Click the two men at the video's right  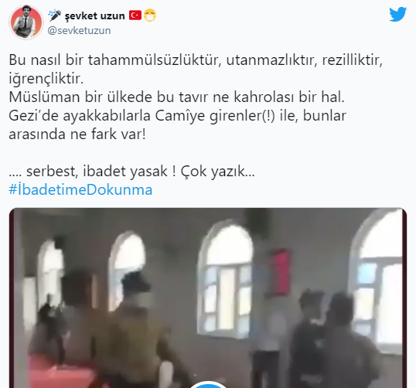pos(336,338)
